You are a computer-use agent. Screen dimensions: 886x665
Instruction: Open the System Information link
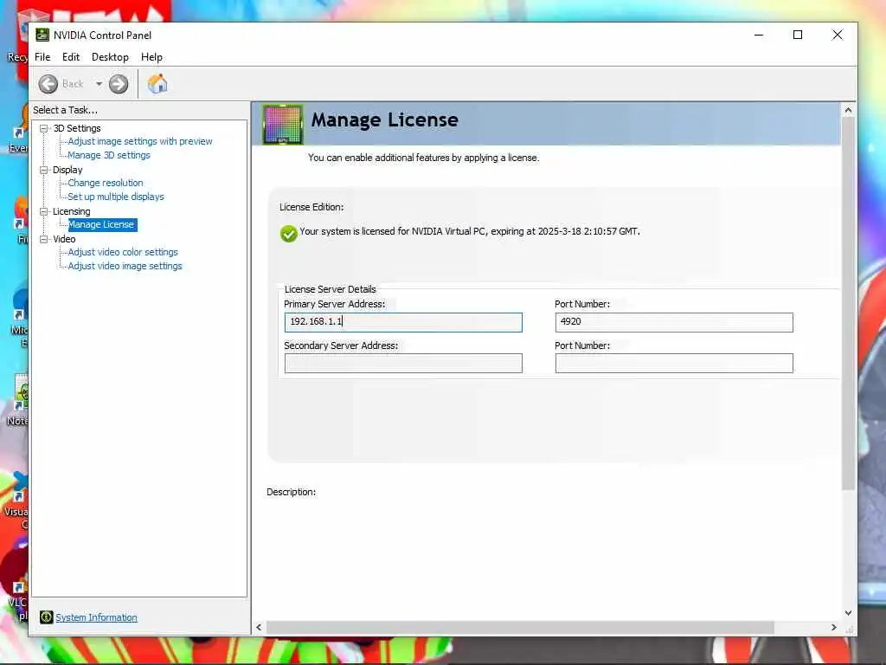(x=96, y=617)
